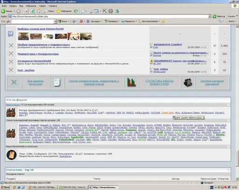Open the Back button history dropdown arrow
This screenshot has height=190, width=239.
tap(14, 11)
